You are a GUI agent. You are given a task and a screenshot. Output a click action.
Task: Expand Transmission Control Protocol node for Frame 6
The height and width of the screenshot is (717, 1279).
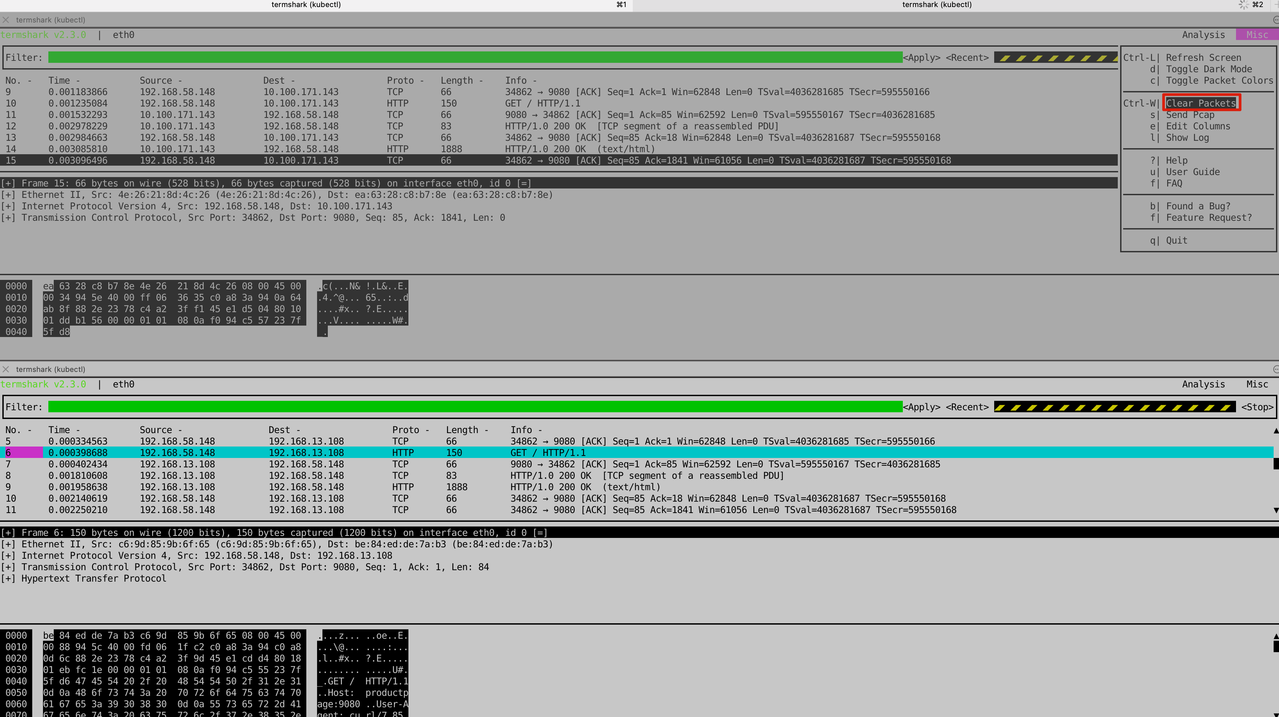[8, 567]
